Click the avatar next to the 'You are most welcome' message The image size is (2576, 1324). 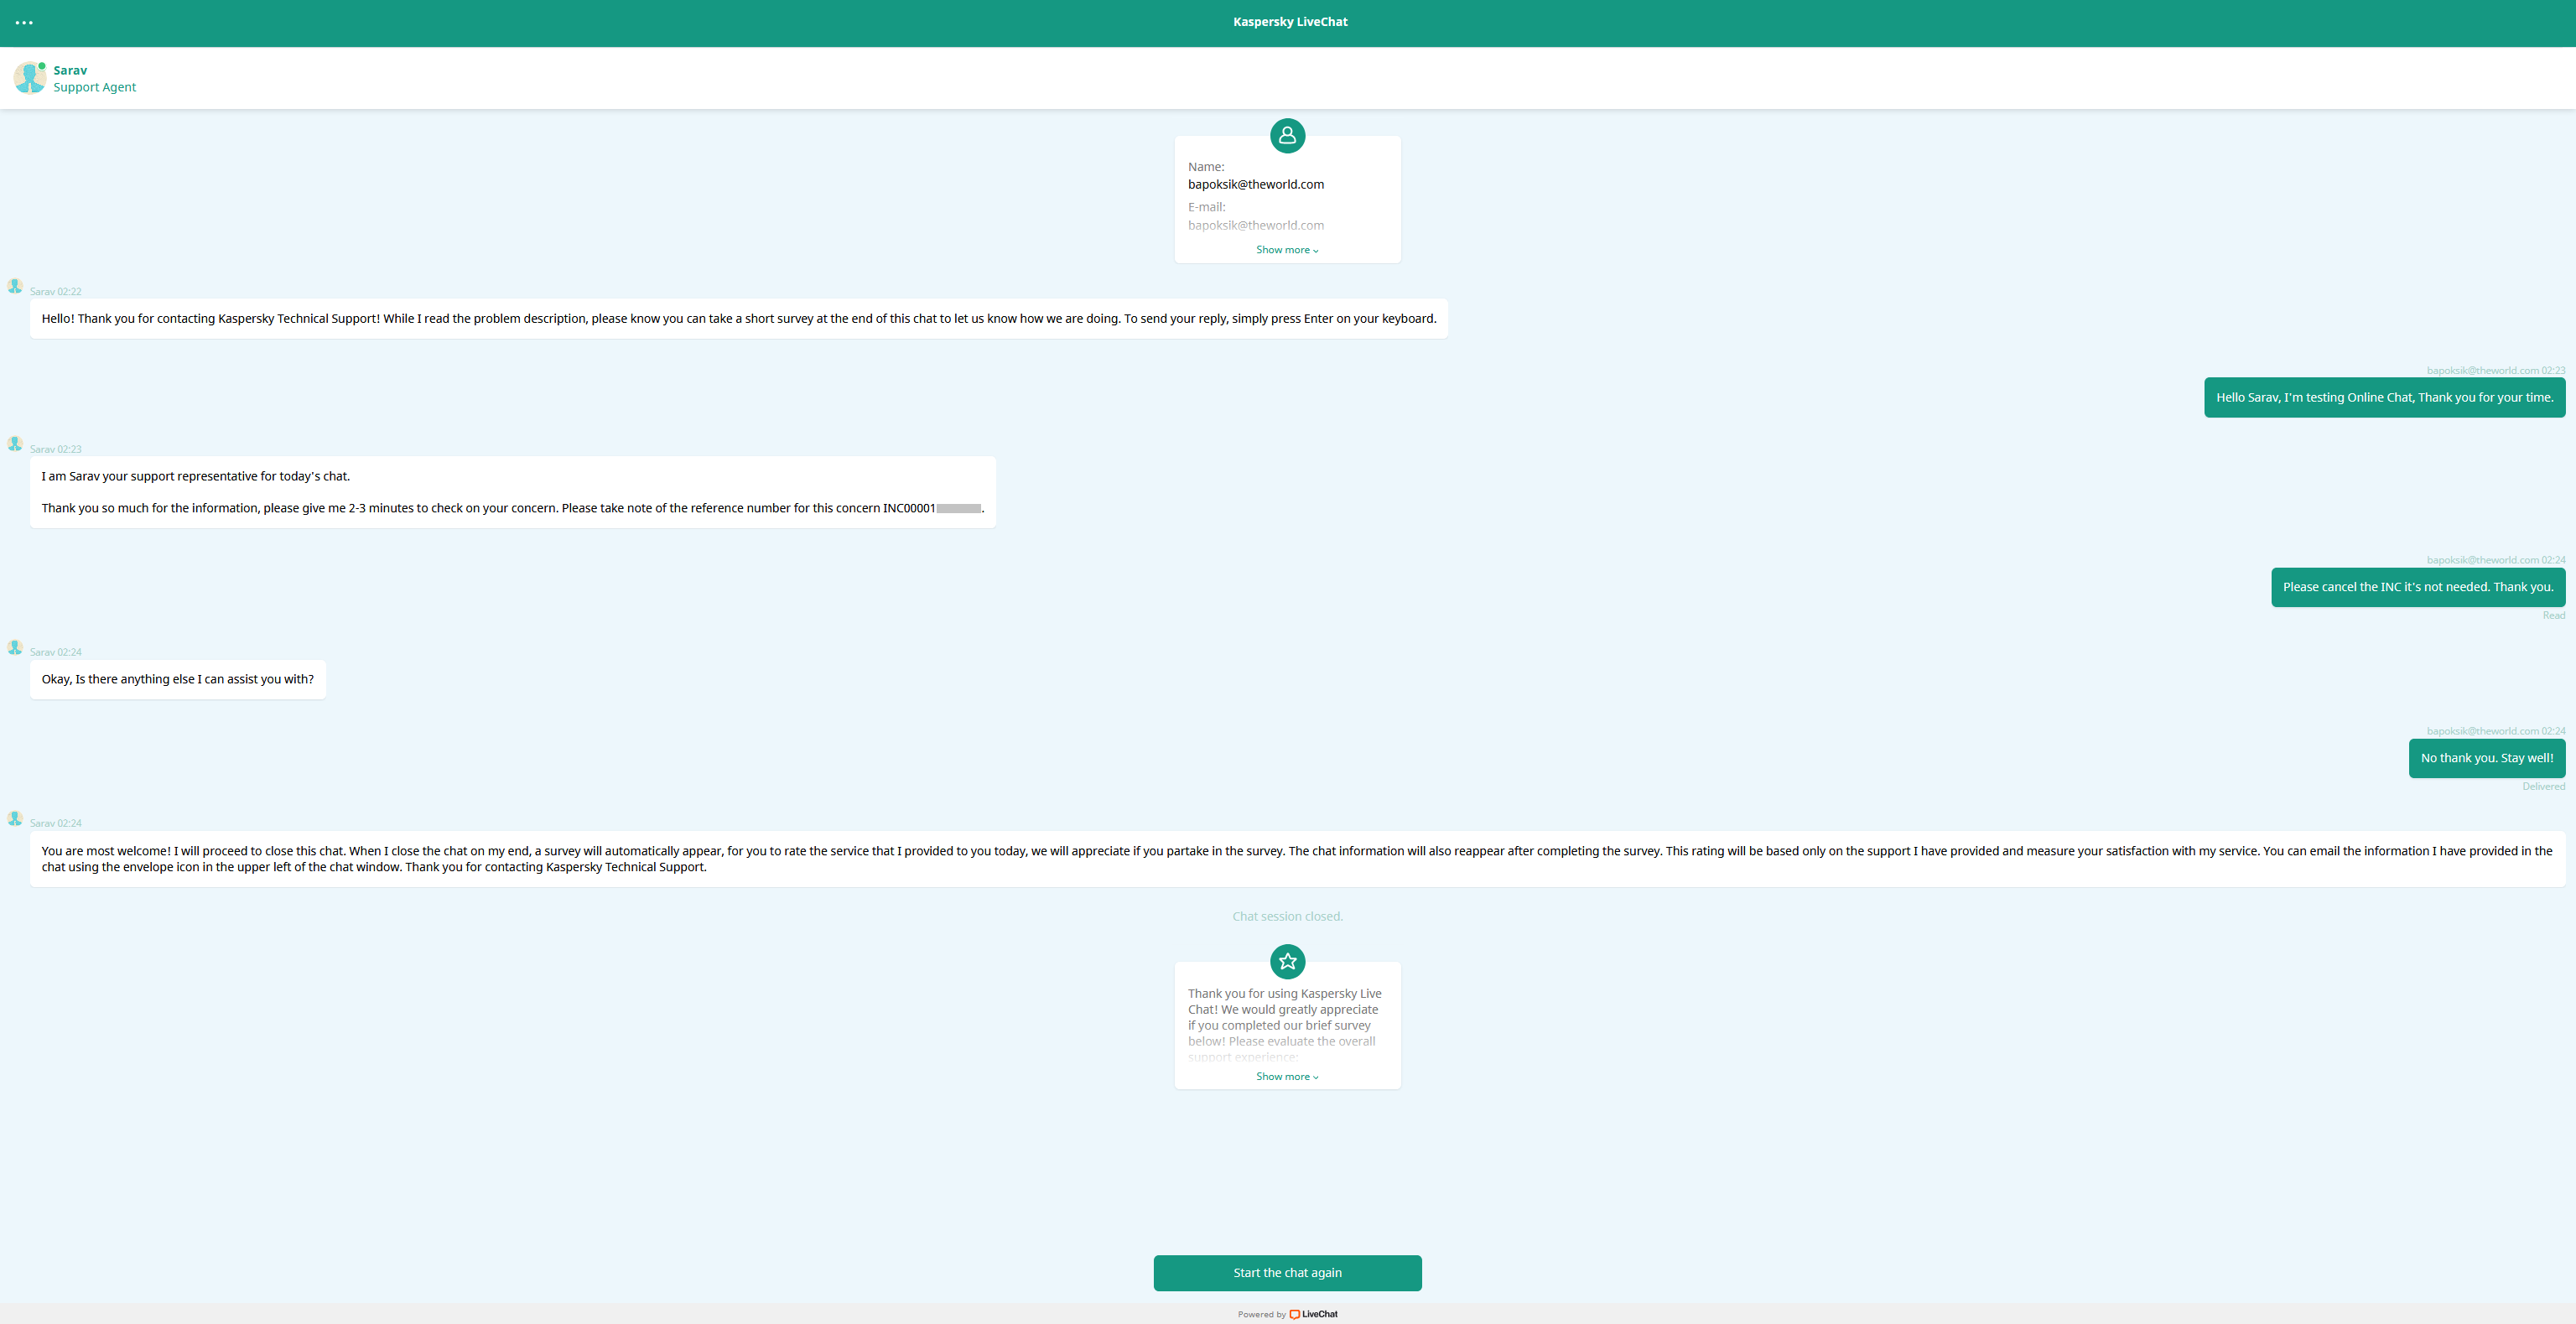tap(15, 818)
